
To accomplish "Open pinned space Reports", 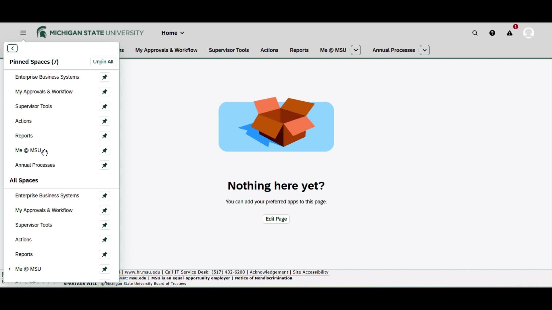I will coord(24,136).
